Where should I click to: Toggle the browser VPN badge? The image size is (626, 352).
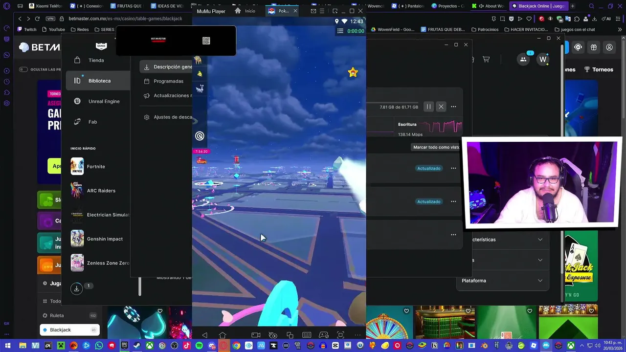pos(50,19)
